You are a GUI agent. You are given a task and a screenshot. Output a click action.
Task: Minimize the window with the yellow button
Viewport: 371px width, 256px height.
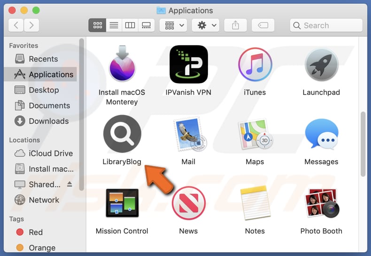(24, 10)
